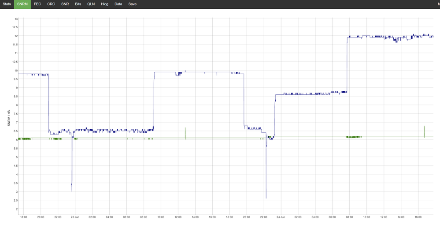Click the green spike in the chart's middle
440x228 pixels.
click(x=185, y=132)
